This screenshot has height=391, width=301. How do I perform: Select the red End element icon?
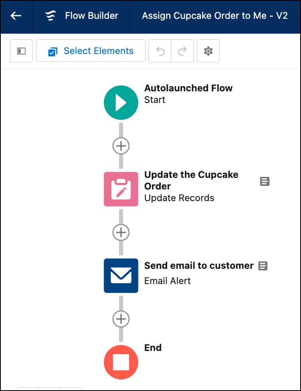pyautogui.click(x=121, y=362)
